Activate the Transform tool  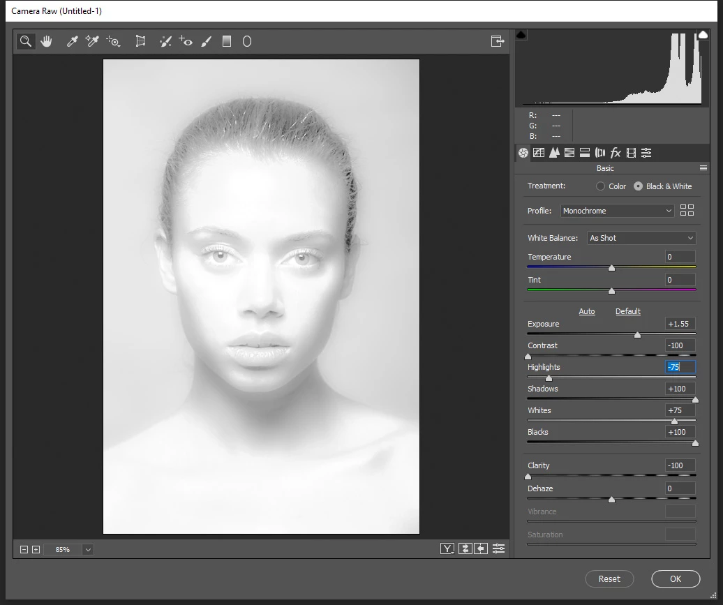click(141, 41)
